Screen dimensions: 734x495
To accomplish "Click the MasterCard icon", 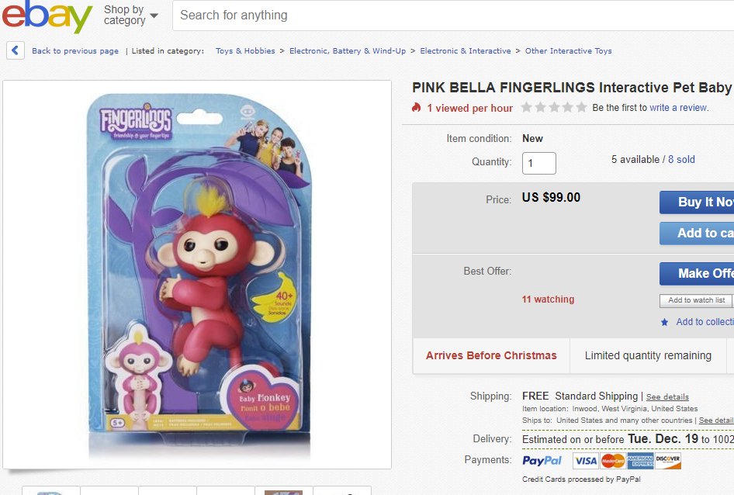I will [x=612, y=461].
